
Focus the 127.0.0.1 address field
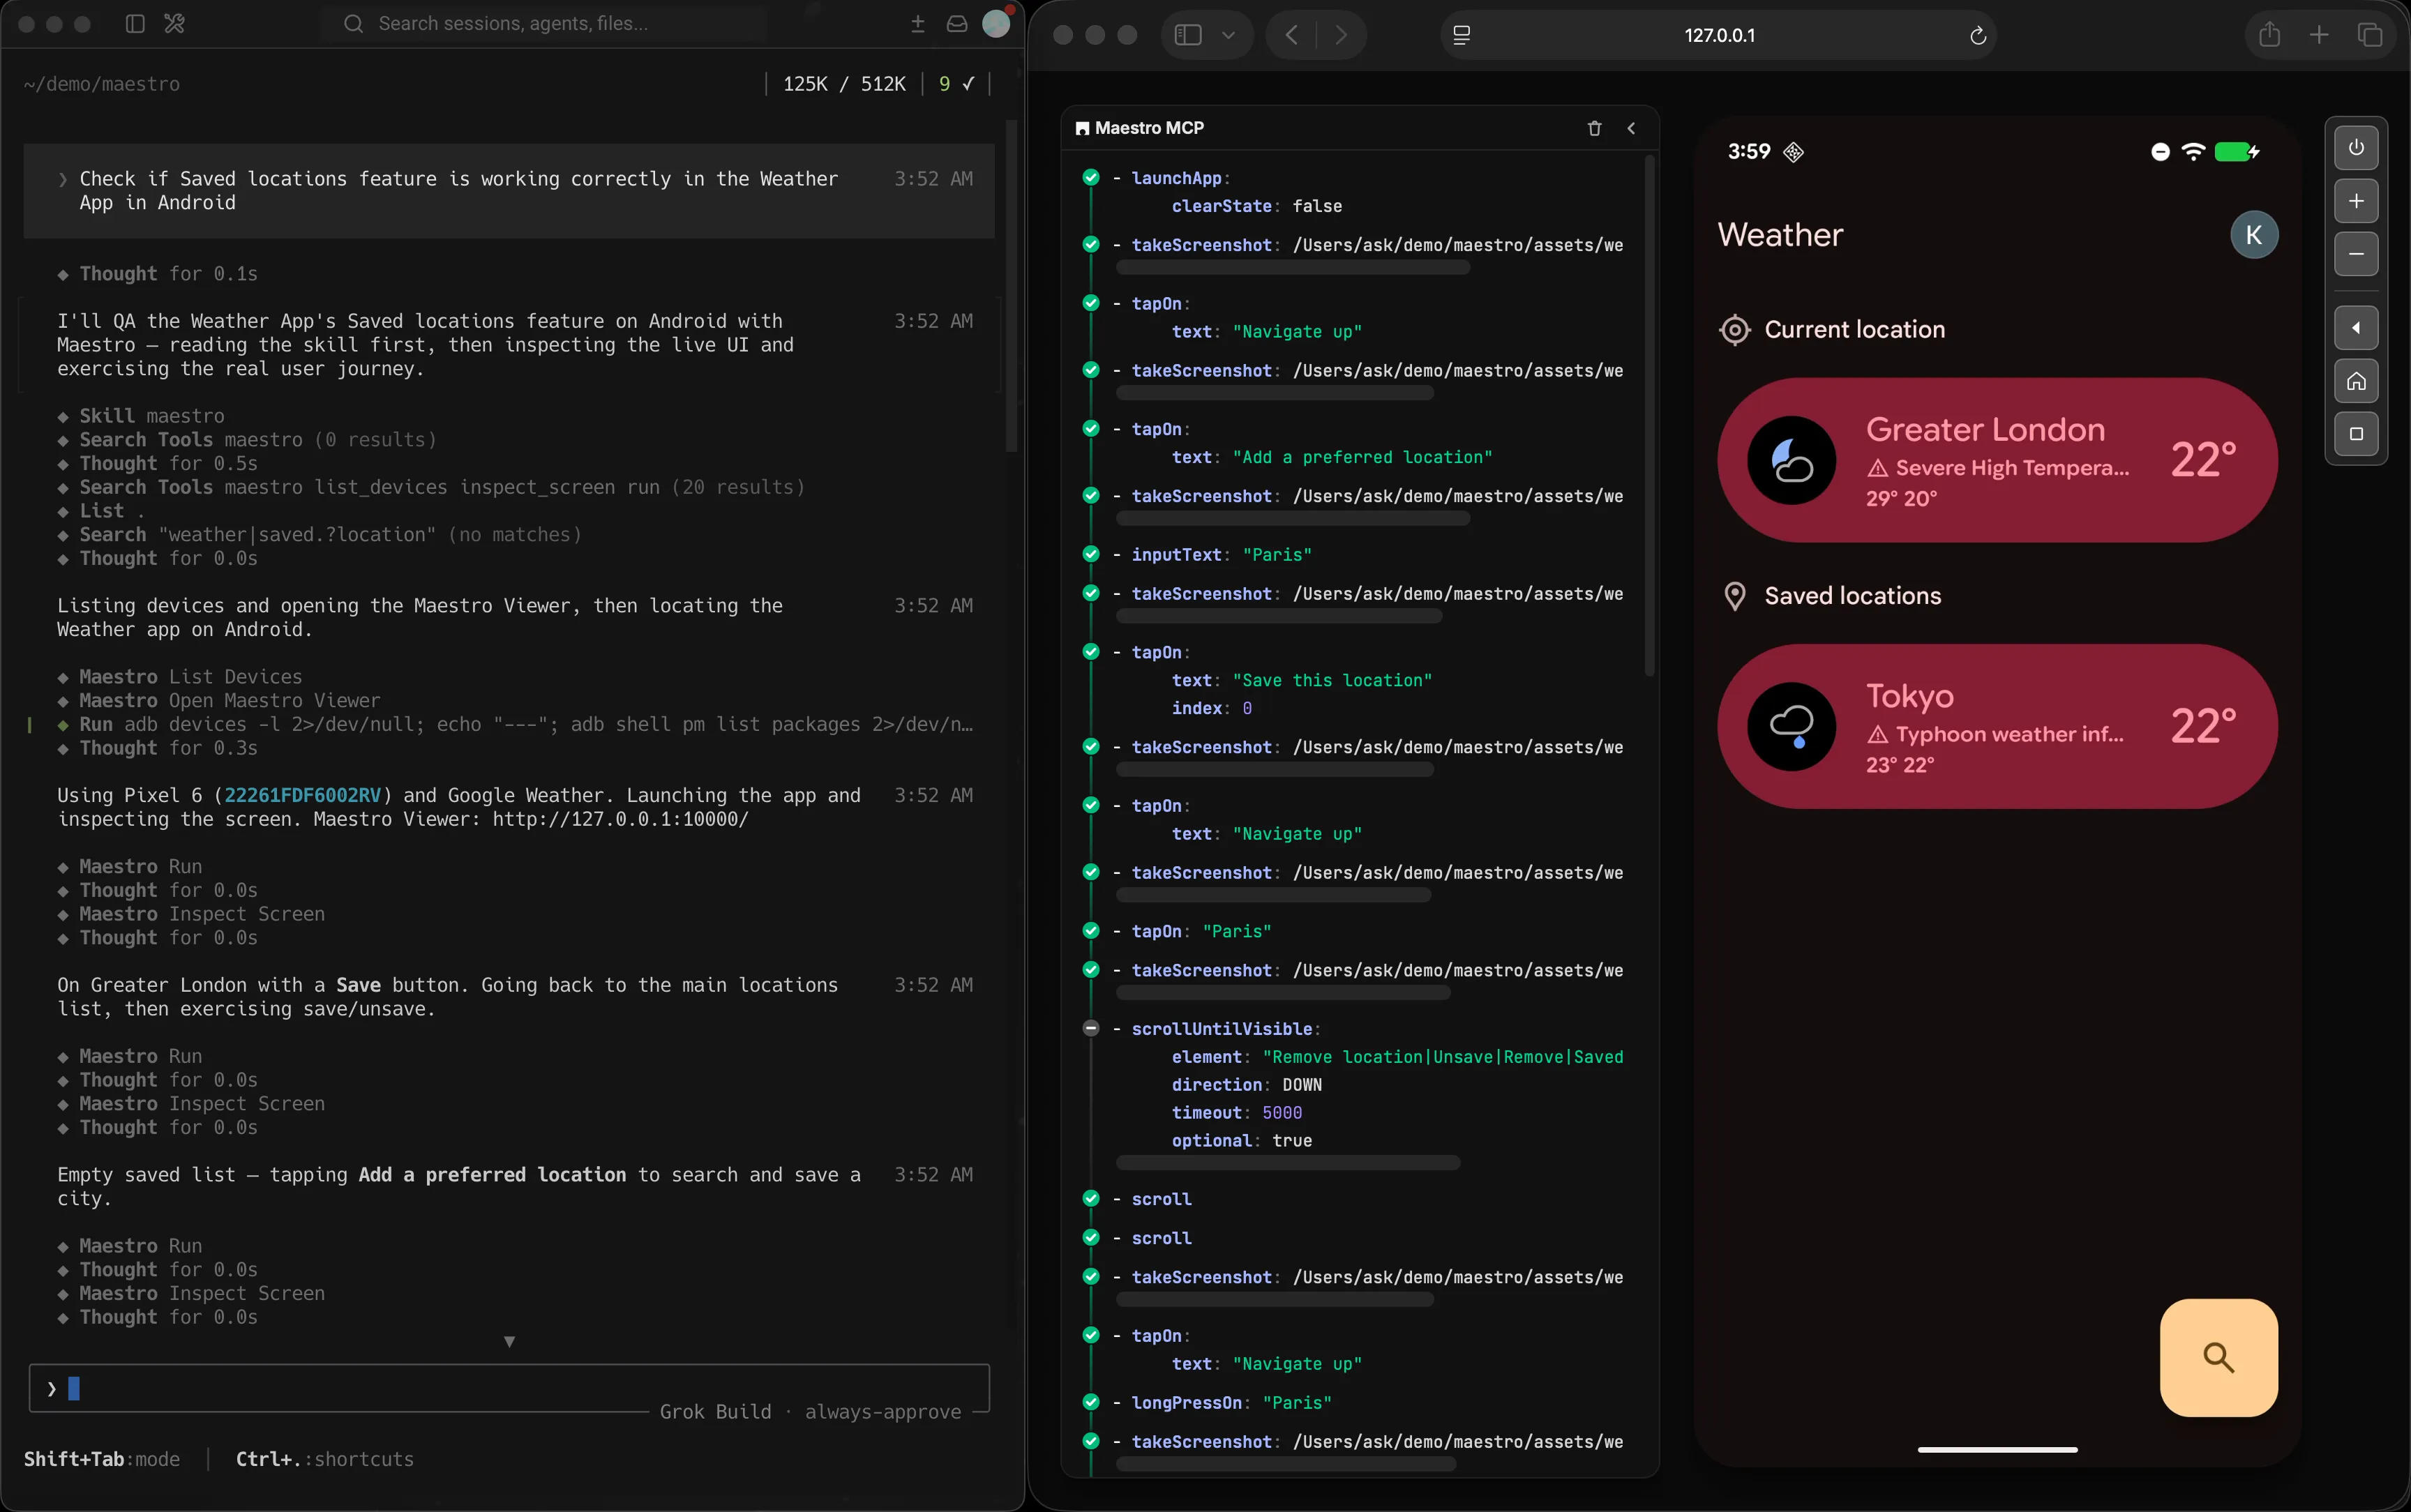(x=1719, y=35)
